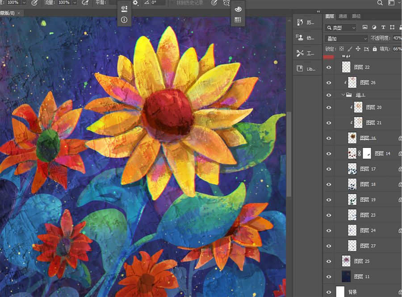
Task: Click the 流量 100% value field
Action: point(64,3)
